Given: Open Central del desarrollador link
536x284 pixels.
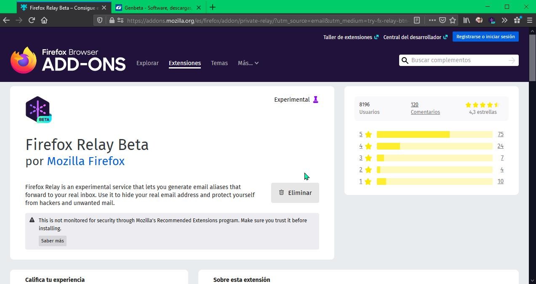Looking at the screenshot, I should pyautogui.click(x=415, y=37).
